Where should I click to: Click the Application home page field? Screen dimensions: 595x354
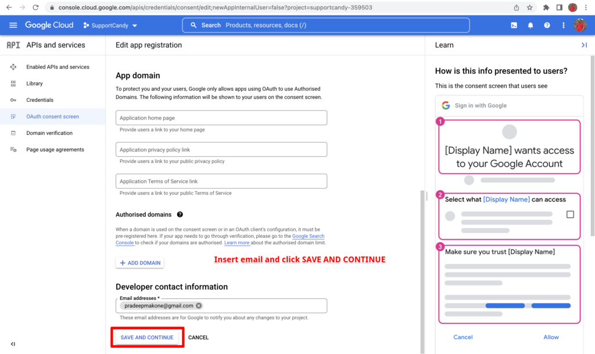pos(221,117)
